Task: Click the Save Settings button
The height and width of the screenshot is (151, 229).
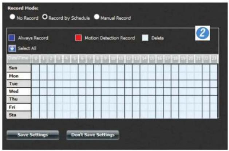Action: pyautogui.click(x=33, y=135)
